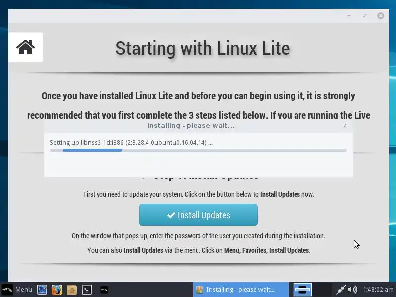Open the Linux Lite Menu
396x297 pixels.
pos(17,290)
